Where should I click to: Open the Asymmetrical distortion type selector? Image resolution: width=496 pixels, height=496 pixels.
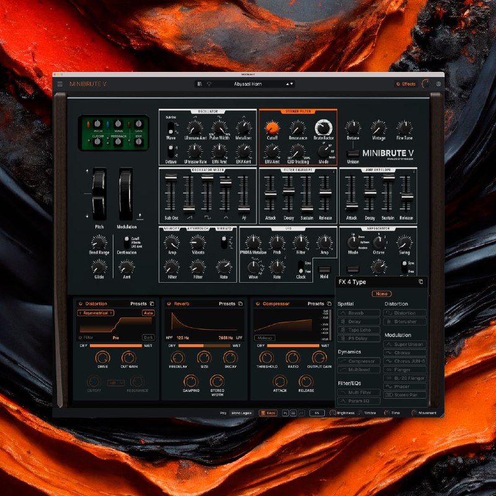[x=95, y=313]
